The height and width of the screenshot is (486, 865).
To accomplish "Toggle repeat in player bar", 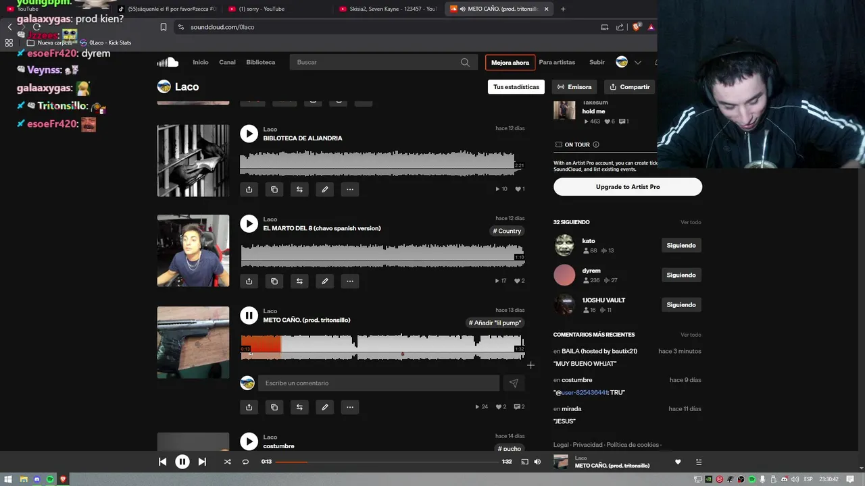I will 245,462.
